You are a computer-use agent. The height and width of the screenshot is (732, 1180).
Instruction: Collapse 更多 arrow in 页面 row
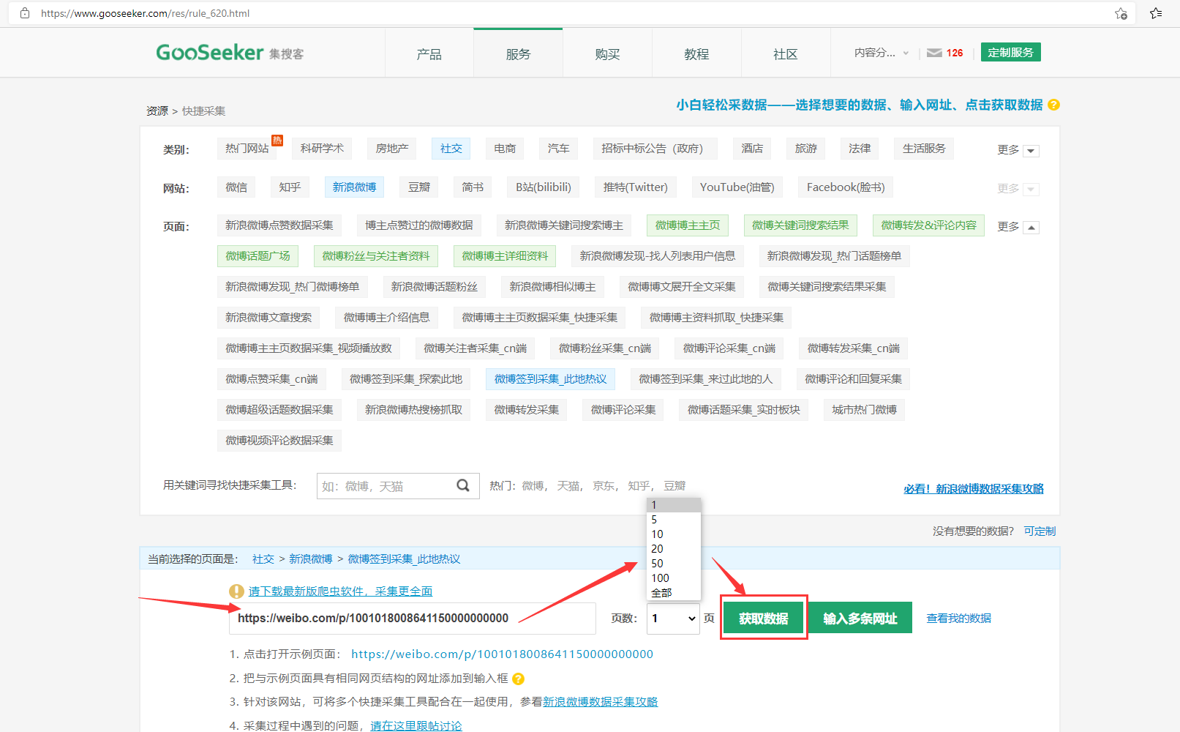click(1031, 228)
